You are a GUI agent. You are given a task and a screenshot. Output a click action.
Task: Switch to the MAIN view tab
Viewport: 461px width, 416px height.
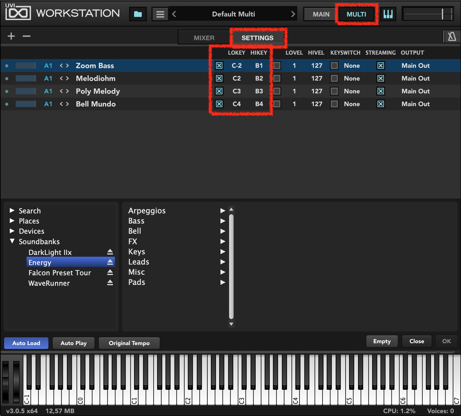tap(321, 14)
